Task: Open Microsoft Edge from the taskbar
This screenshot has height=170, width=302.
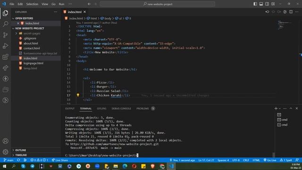Action: coord(125,166)
